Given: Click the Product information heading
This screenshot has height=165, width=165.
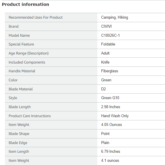Looking at the screenshot, I should click(25, 4).
